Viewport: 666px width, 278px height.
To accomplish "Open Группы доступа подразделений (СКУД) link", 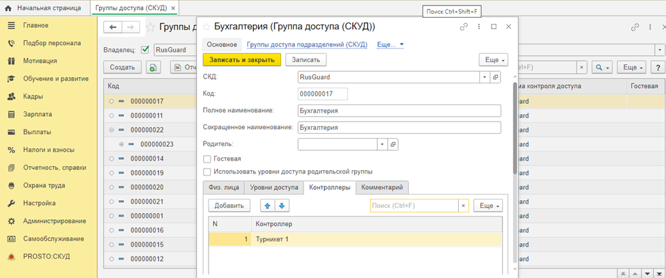I will [x=307, y=44].
